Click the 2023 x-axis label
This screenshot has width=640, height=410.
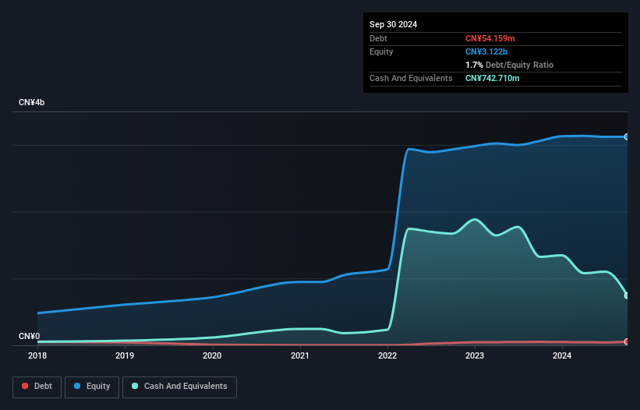(475, 355)
